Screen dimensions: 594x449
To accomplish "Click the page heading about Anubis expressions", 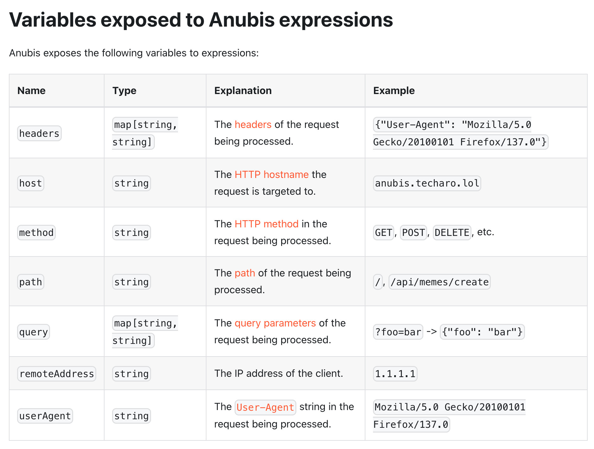I will click(x=201, y=20).
